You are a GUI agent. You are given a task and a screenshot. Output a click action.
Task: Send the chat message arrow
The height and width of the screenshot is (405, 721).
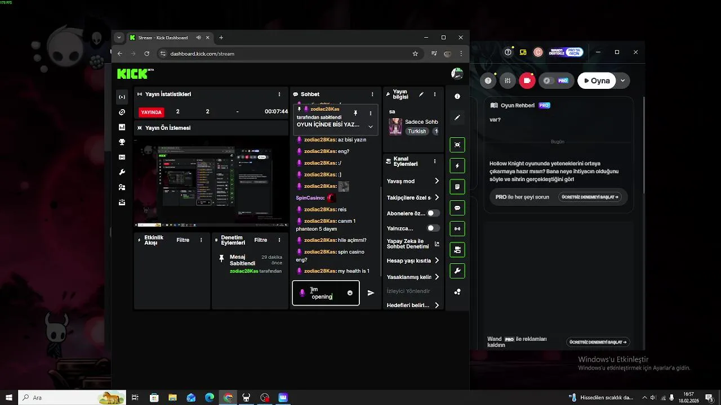[x=371, y=293]
